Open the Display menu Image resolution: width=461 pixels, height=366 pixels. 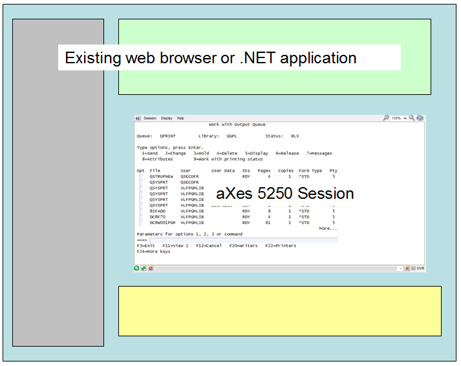point(167,118)
